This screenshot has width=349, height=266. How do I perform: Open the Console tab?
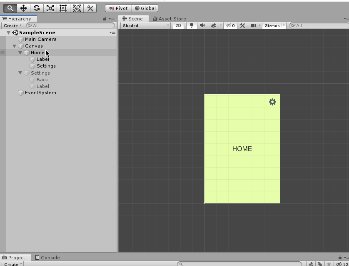[x=47, y=258]
